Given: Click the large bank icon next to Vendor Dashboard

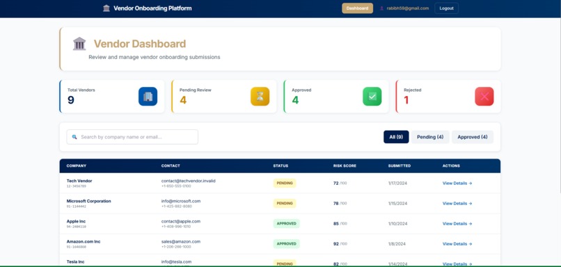Looking at the screenshot, I should coord(79,44).
